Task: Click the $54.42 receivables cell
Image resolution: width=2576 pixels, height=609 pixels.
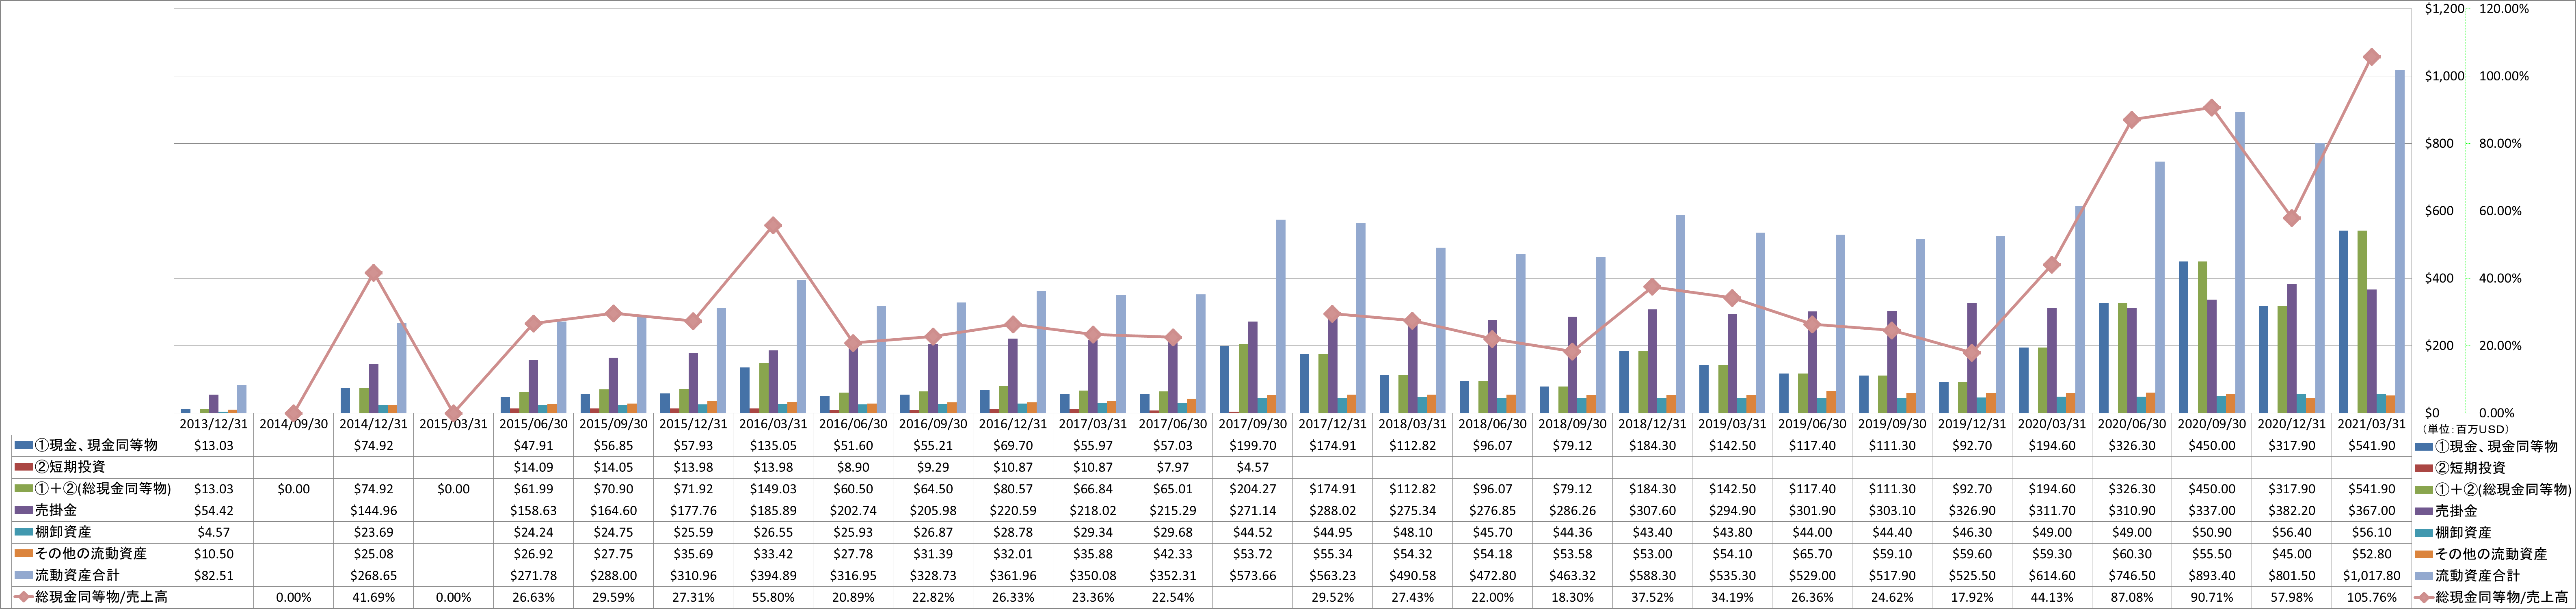Action: (213, 511)
